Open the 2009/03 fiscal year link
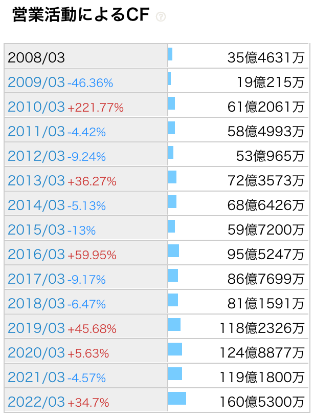Viewport: 314px width, 418px height. (x=36, y=82)
